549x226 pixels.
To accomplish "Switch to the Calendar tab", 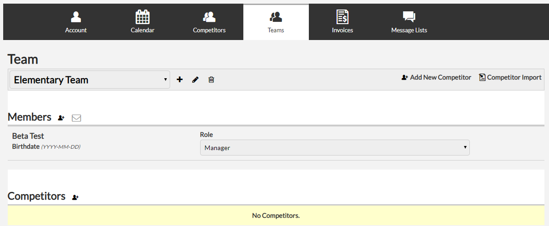I will click(x=142, y=22).
